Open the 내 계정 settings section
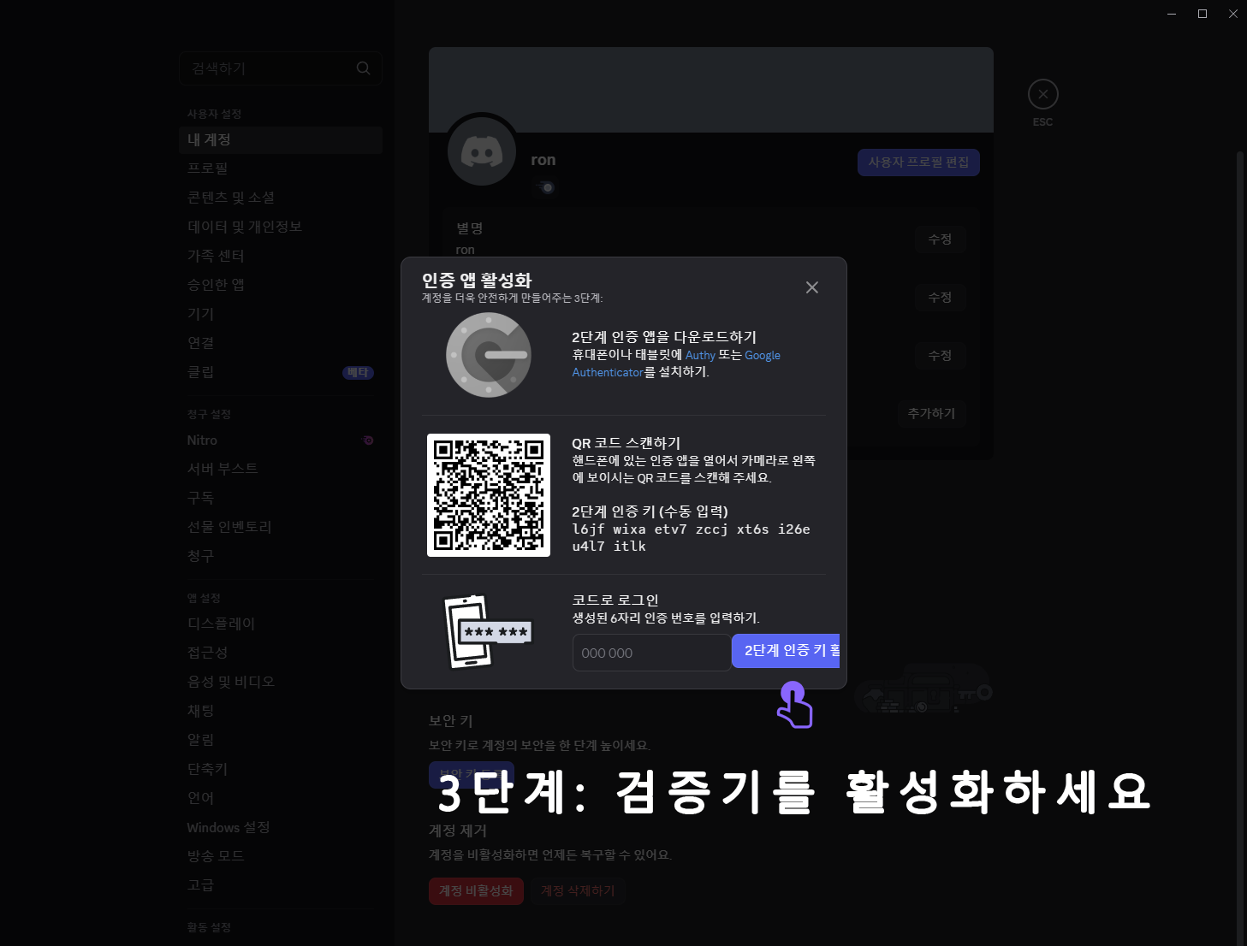This screenshot has width=1247, height=946. pyautogui.click(x=281, y=139)
